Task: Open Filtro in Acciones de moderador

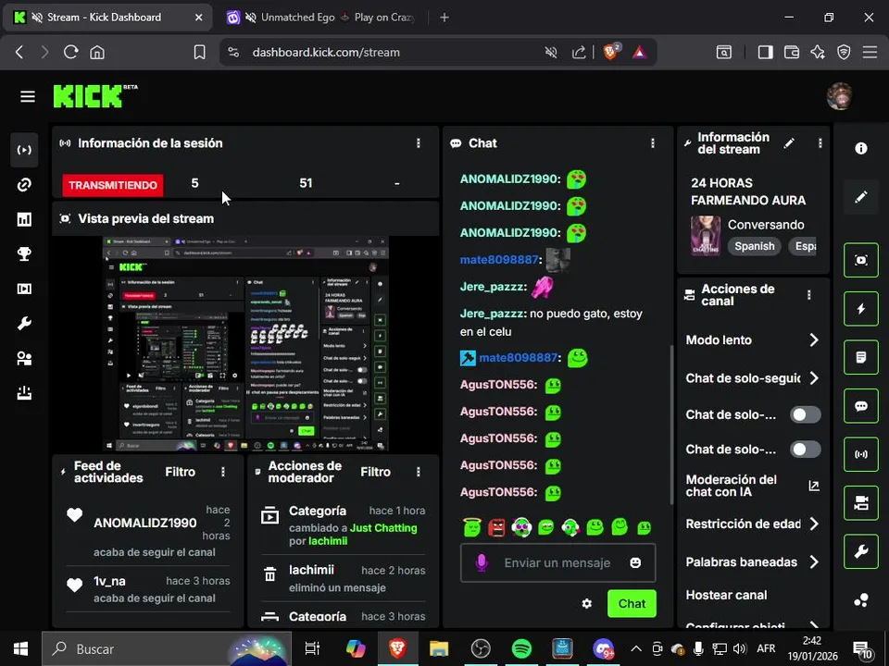Action: (375, 472)
